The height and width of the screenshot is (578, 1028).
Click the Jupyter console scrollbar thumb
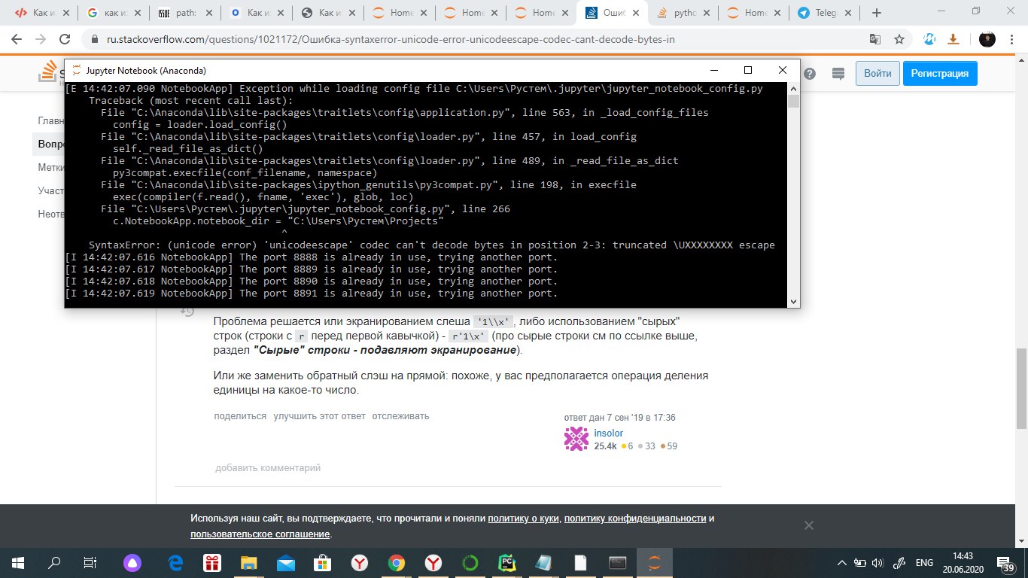793,102
